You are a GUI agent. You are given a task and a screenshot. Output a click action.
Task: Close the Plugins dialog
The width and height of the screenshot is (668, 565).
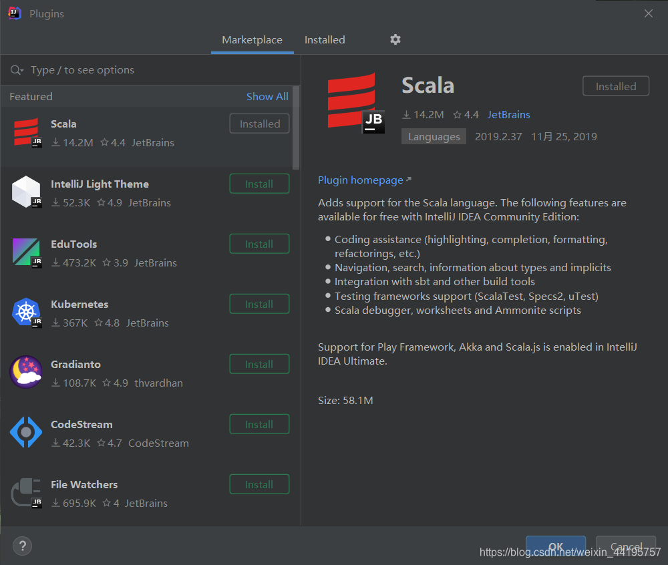click(649, 13)
